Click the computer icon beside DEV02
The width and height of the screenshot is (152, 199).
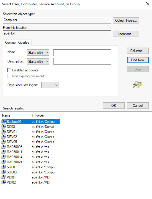(4, 137)
